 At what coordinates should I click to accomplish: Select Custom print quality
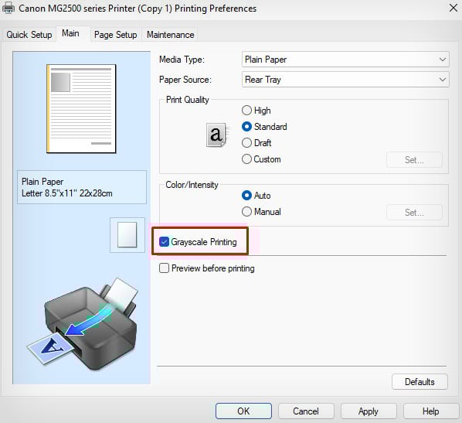261,159
